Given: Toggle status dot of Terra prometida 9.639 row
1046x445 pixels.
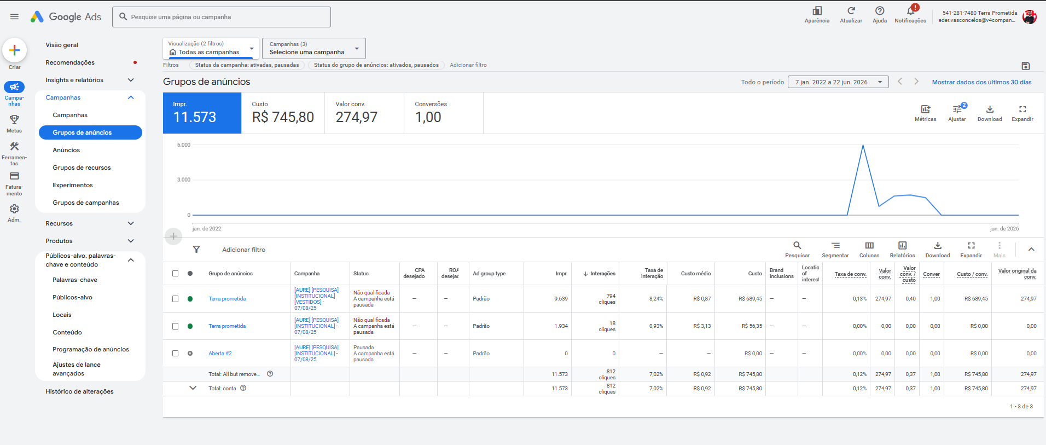Looking at the screenshot, I should (190, 299).
